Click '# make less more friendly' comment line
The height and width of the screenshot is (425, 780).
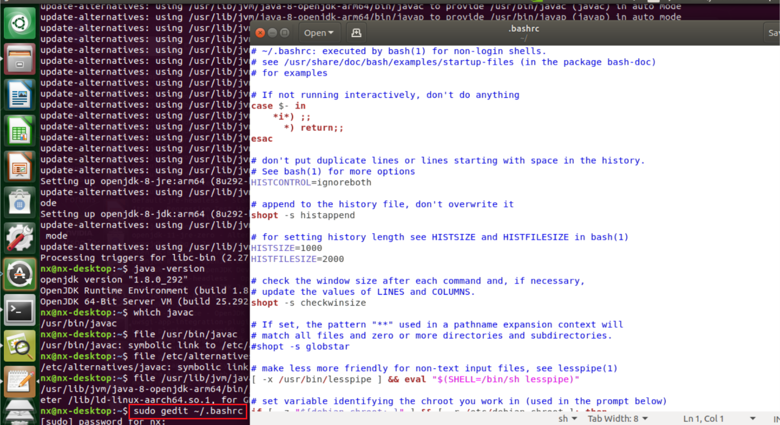click(434, 369)
